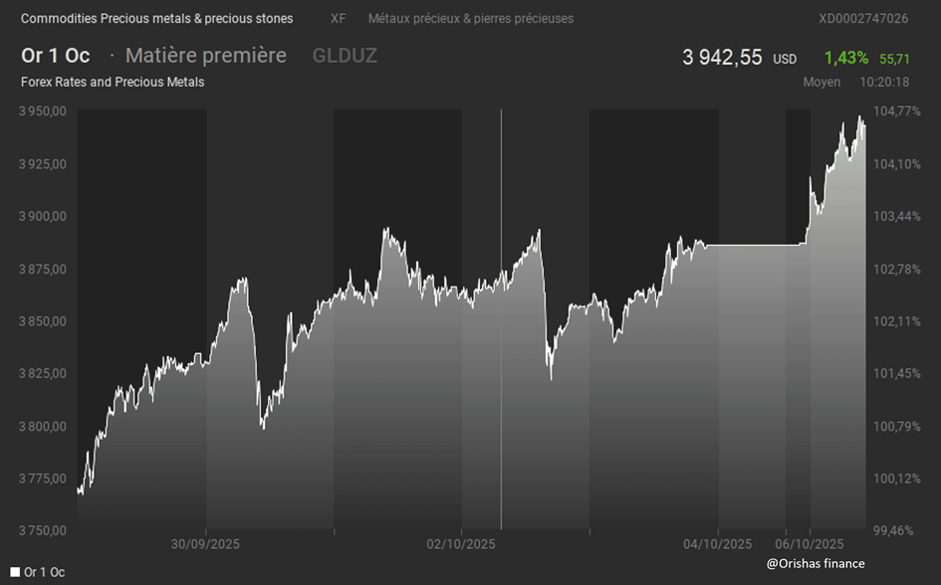941x585 pixels.
Task: Click the 04/10/2025 date axis label
Action: pos(718,544)
